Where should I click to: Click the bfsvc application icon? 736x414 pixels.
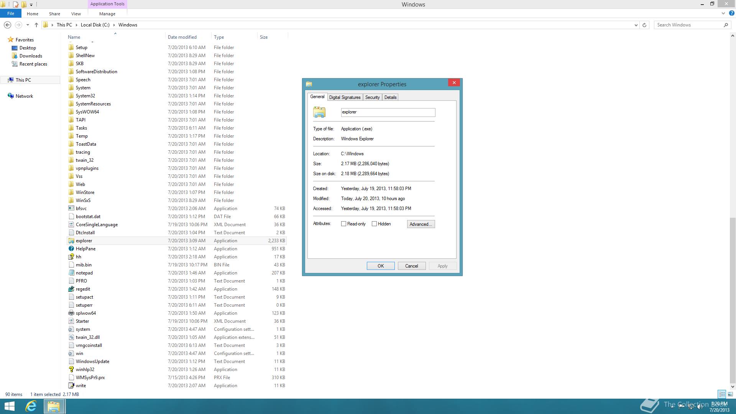point(71,209)
